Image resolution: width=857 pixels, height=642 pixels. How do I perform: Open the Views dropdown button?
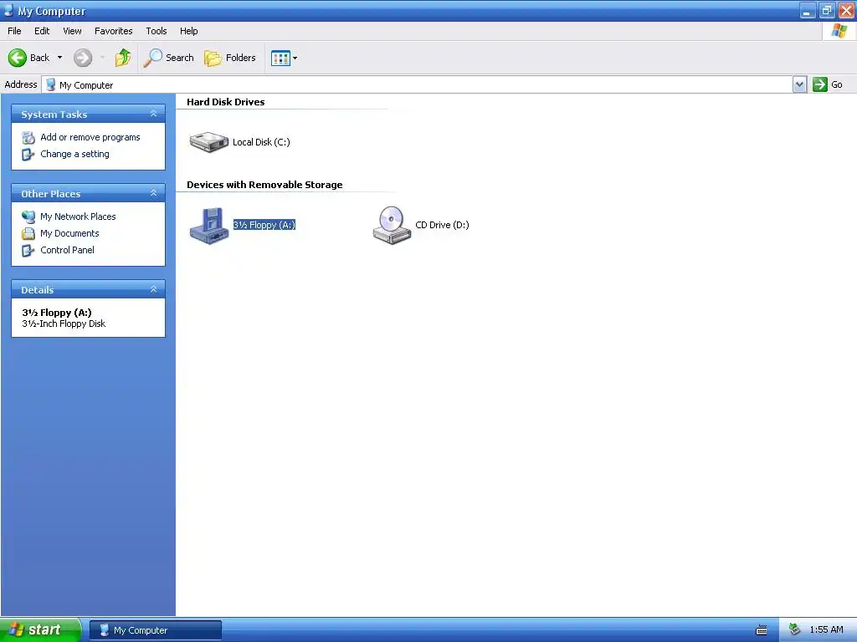point(284,58)
